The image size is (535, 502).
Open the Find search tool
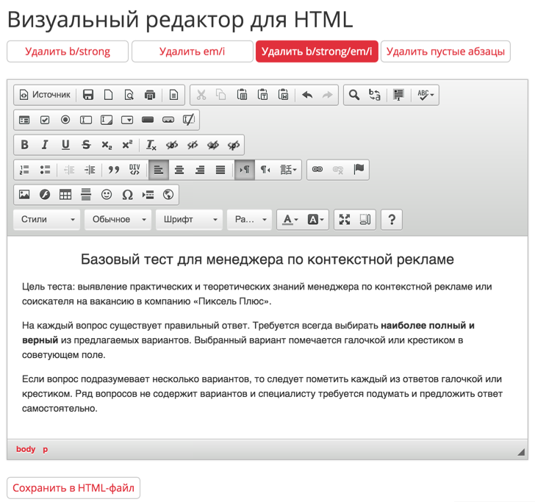pos(354,95)
